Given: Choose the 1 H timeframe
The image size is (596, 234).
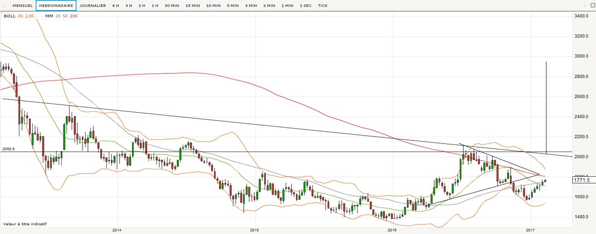Looking at the screenshot, I should (x=155, y=6).
